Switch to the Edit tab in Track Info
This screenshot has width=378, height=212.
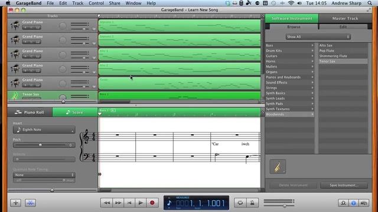(343, 26)
